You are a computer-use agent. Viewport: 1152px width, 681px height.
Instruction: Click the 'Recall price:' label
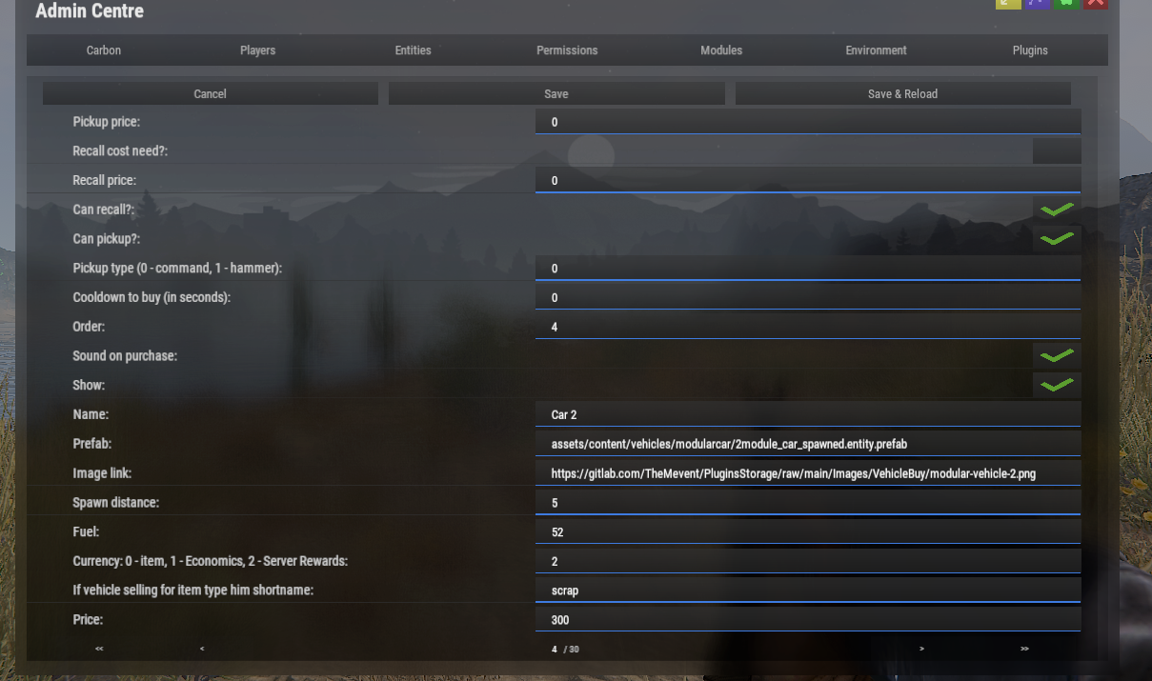[105, 181]
